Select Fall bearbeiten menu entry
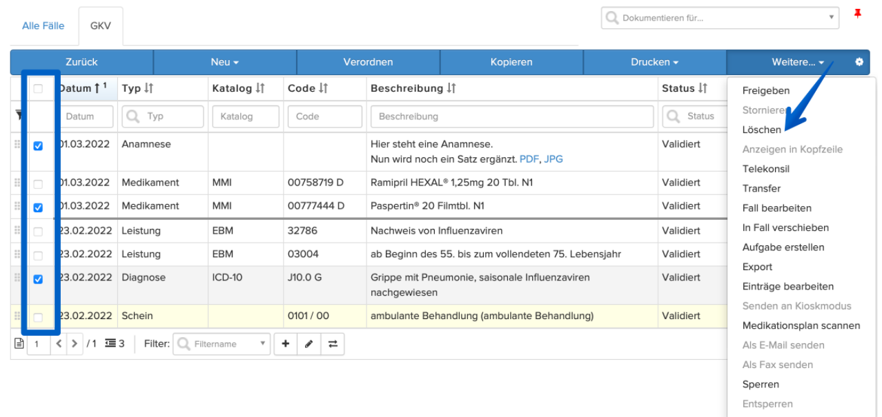The height and width of the screenshot is (417, 882). [x=777, y=208]
